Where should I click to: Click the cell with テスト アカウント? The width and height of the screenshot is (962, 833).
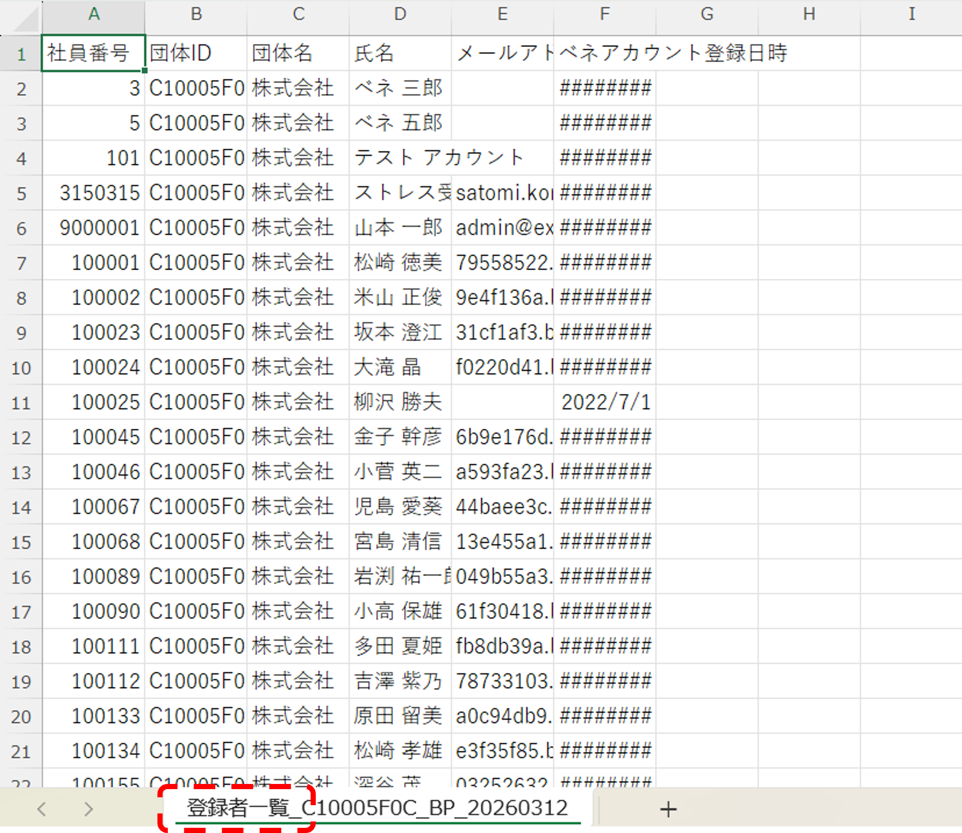[400, 158]
